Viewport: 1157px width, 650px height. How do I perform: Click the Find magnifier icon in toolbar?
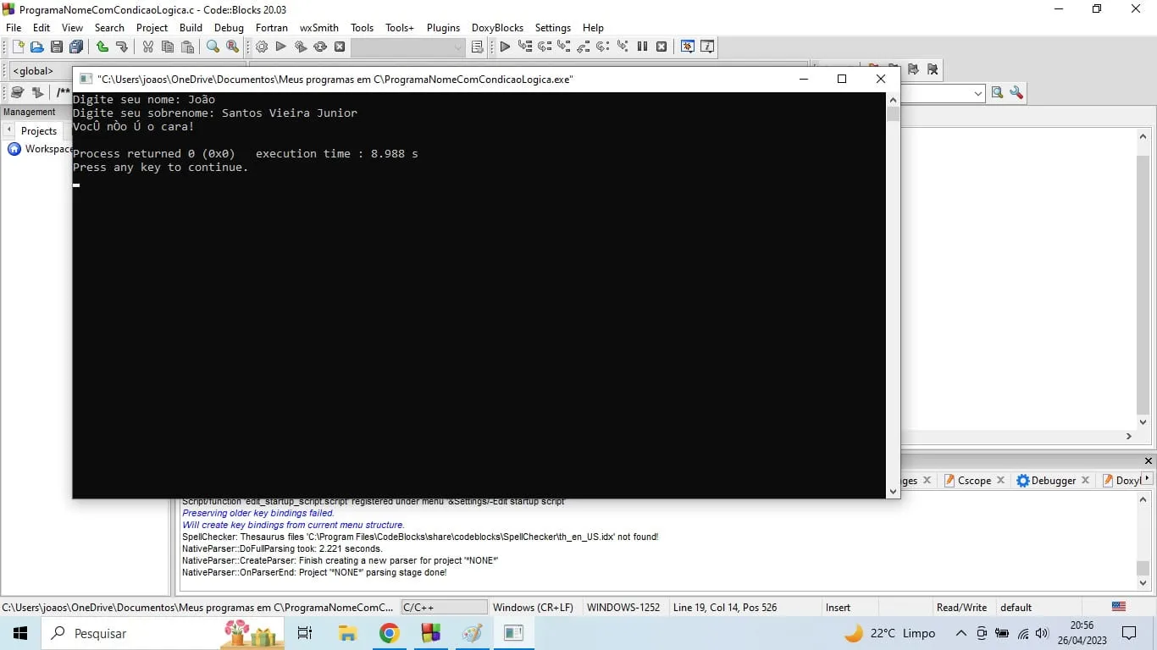tap(213, 47)
